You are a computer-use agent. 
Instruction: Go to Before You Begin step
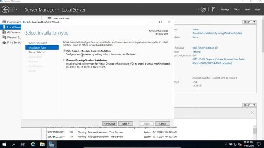coord(38,43)
